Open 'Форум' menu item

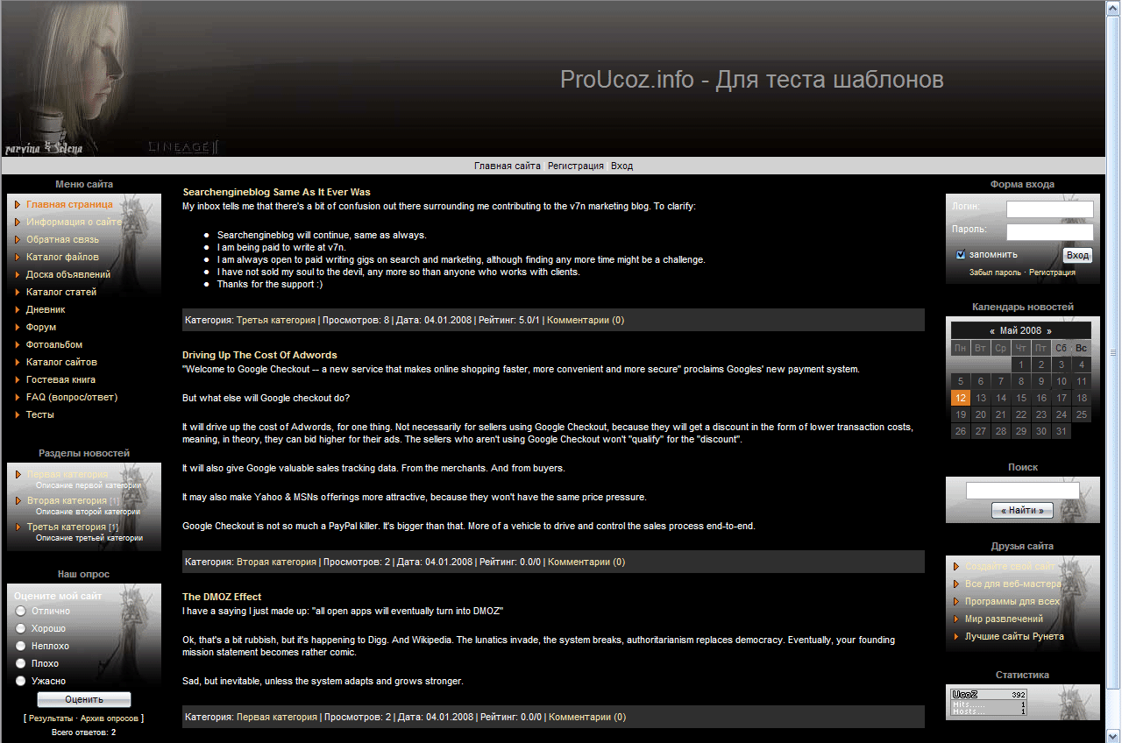click(x=41, y=327)
